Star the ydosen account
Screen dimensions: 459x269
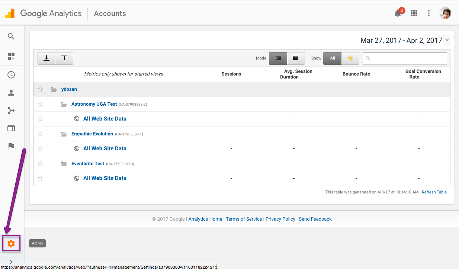(x=40, y=89)
